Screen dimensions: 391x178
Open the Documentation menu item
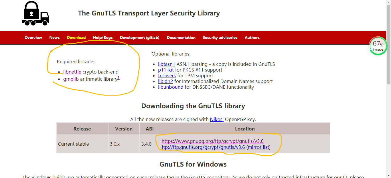pos(181,37)
